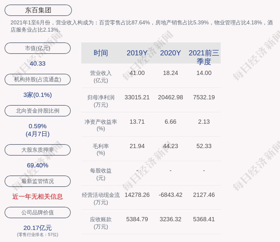The width and height of the screenshot is (280, 242).
Task: Click market value figure 40.33
Action: 38,64
